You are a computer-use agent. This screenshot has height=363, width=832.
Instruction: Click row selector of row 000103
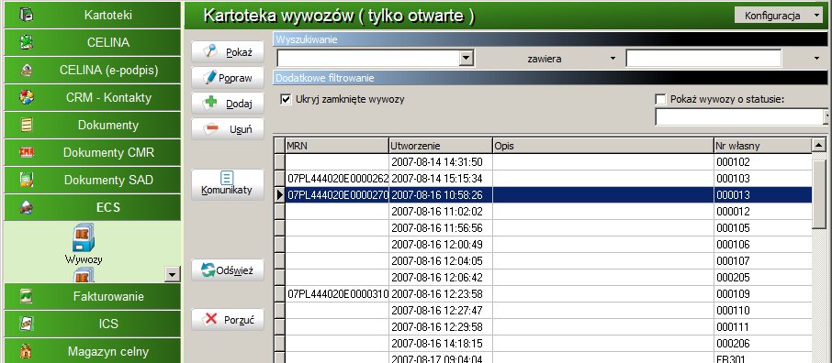[280, 178]
